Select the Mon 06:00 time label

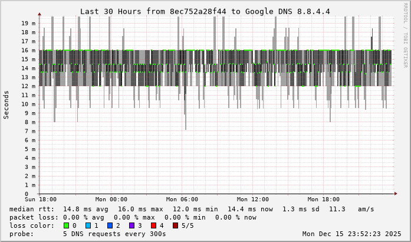[182, 200]
